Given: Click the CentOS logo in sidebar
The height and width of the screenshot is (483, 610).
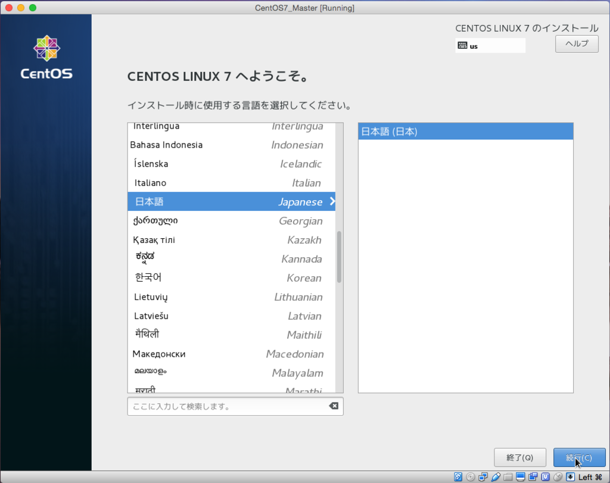Looking at the screenshot, I should [46, 57].
